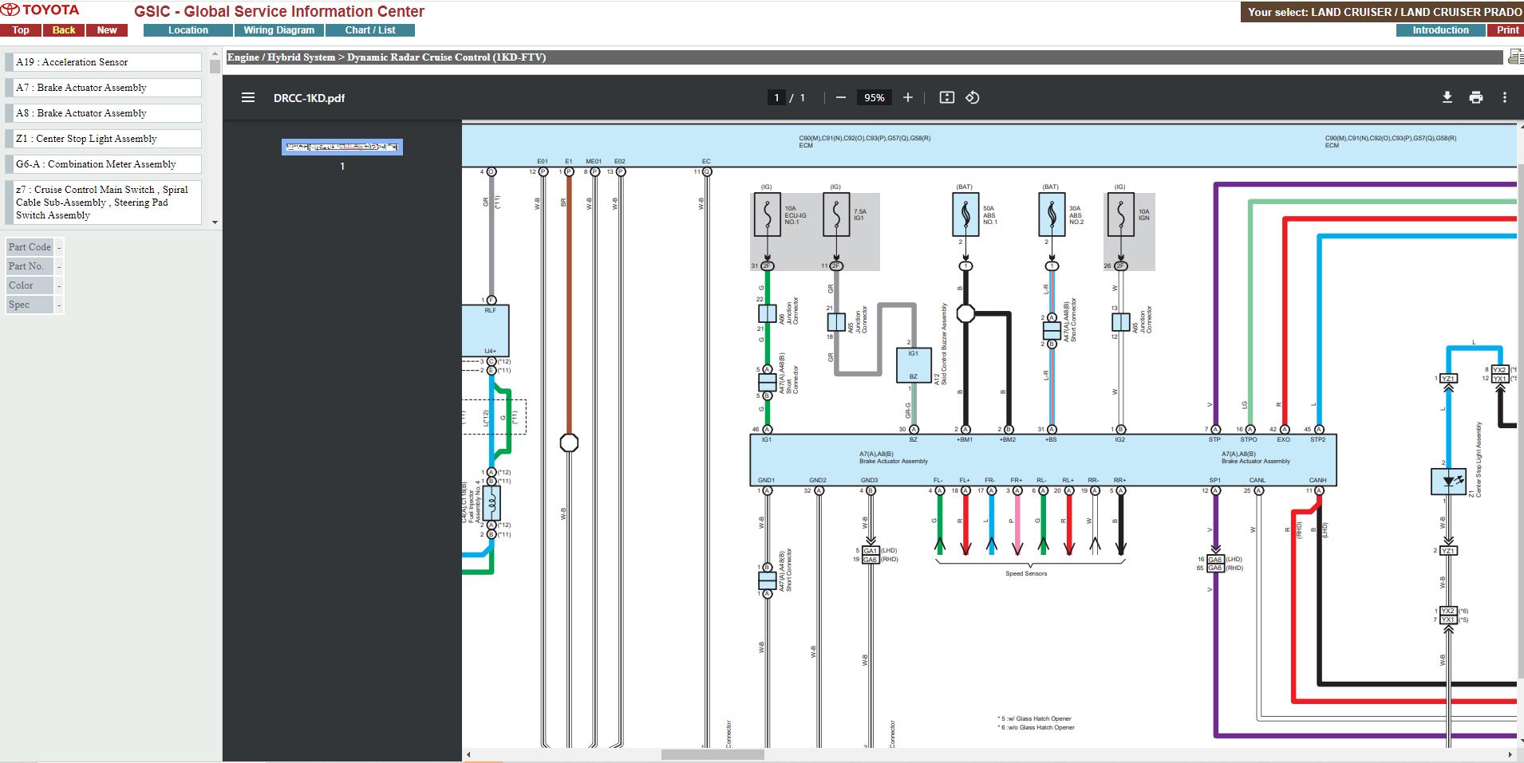Click the Toyota logo
Image resolution: width=1524 pixels, height=763 pixels.
click(x=40, y=10)
